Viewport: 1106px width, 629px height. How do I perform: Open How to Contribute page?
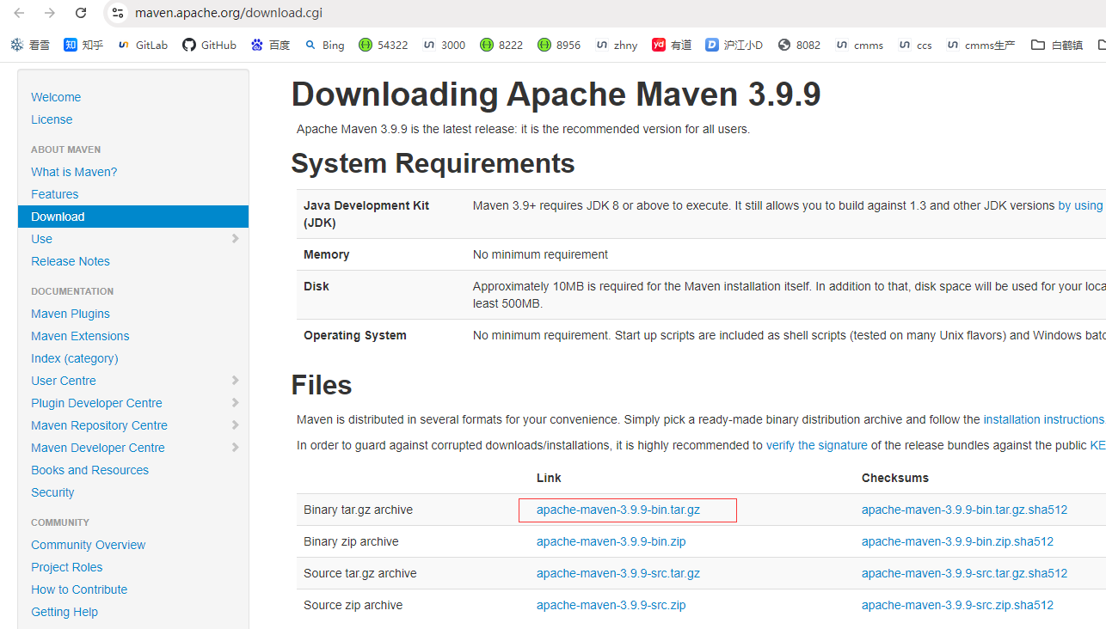point(79,589)
